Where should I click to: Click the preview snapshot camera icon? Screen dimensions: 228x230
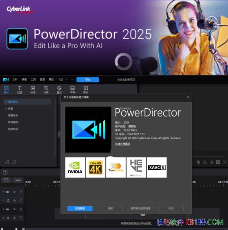pyautogui.click(x=205, y=162)
